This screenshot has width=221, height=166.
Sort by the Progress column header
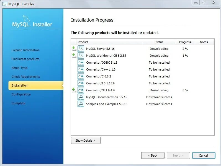click(x=185, y=42)
